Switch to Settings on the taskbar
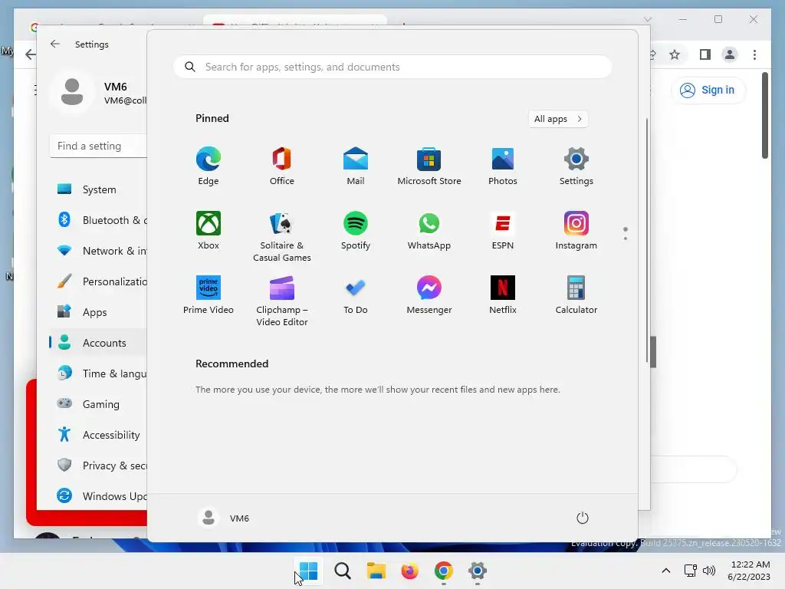The height and width of the screenshot is (589, 785). (x=477, y=571)
